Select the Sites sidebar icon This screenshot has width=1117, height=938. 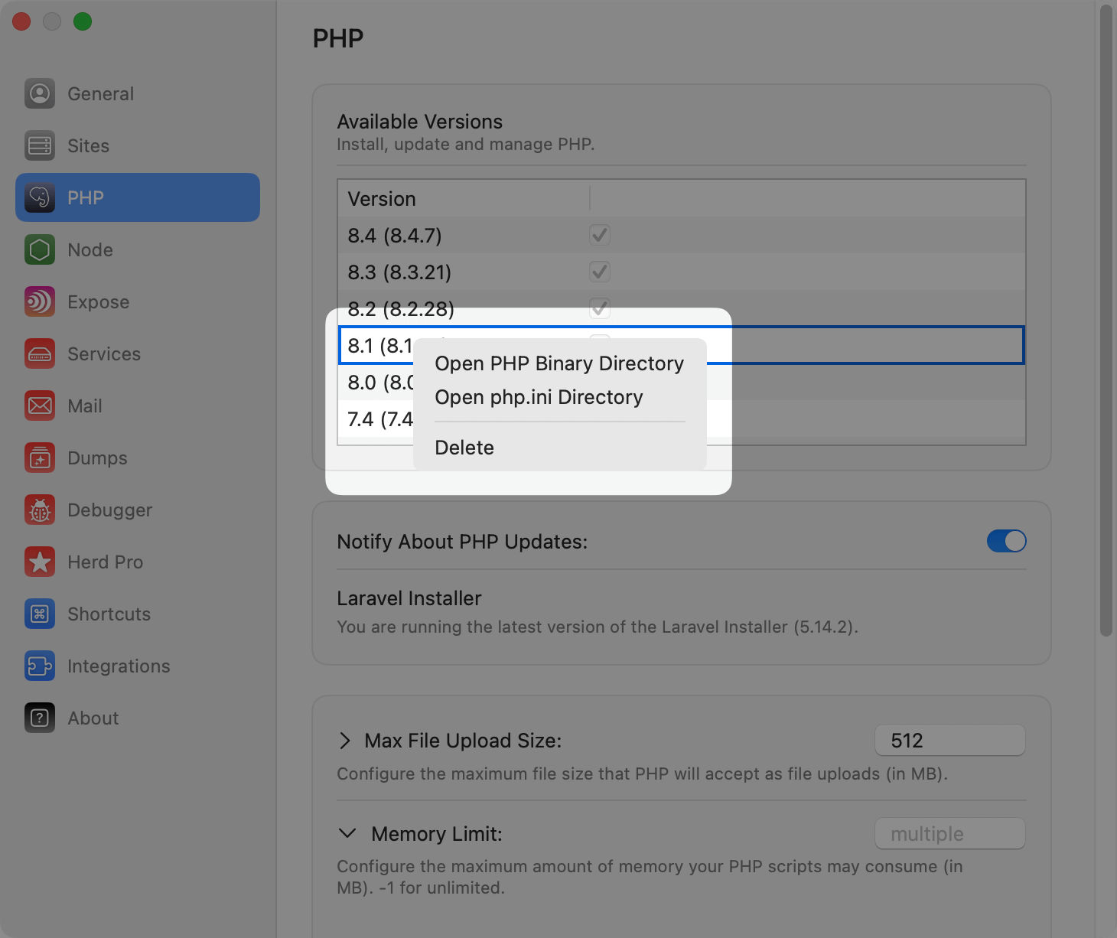click(40, 145)
